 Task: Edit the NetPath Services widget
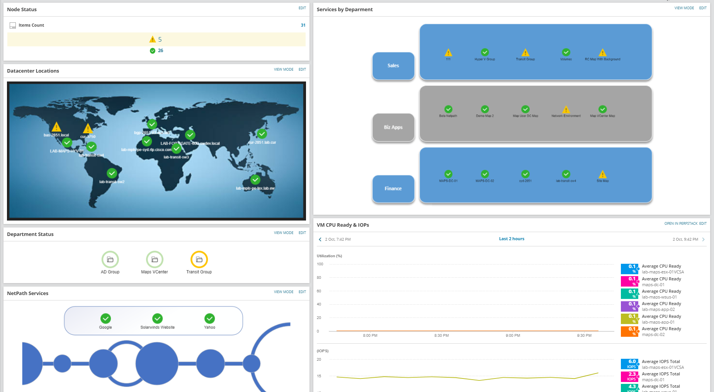click(x=302, y=292)
